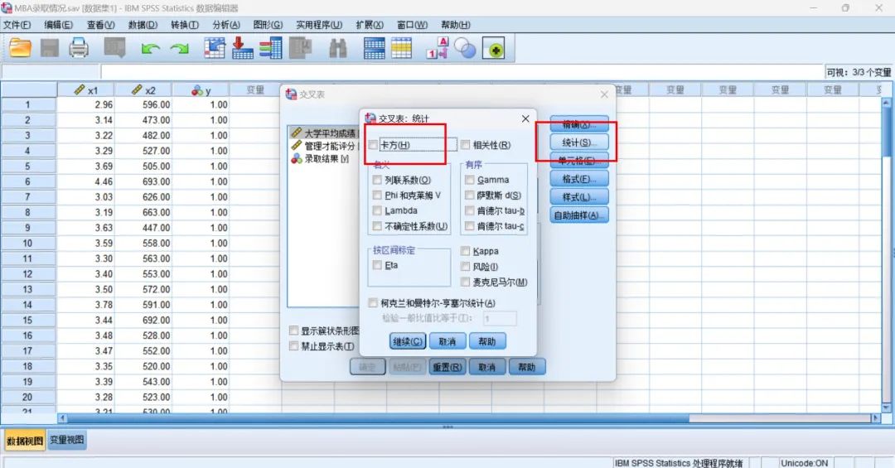This screenshot has height=468, width=895.
Task: Click the green Undo arrow icon
Action: pyautogui.click(x=151, y=49)
